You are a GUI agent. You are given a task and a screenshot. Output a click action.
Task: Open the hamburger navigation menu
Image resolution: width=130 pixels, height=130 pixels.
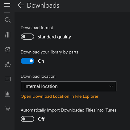(x=7, y=5)
